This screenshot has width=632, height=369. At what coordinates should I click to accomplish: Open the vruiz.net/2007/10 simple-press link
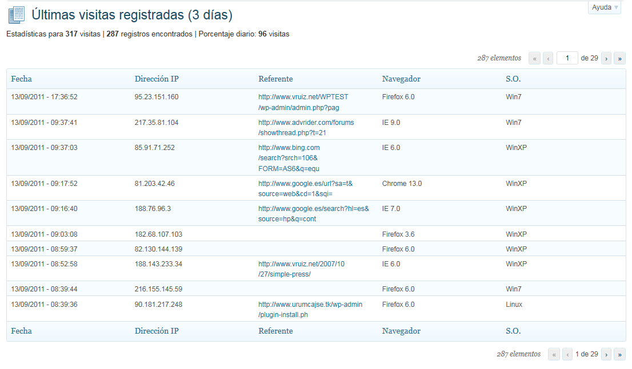[302, 269]
